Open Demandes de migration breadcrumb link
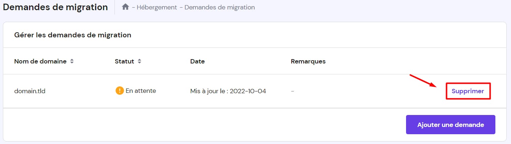The width and height of the screenshot is (511, 144). (220, 7)
